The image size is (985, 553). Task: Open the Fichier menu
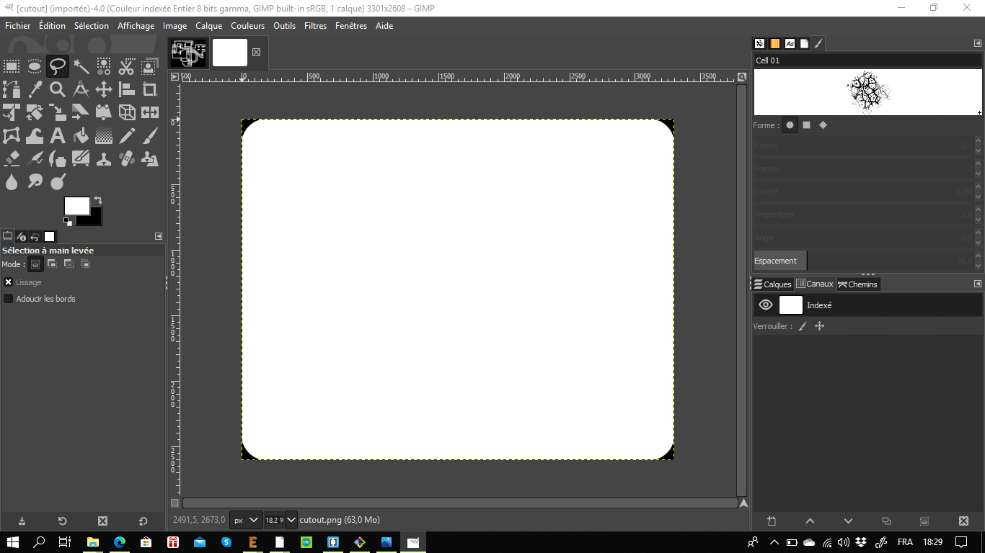point(18,25)
